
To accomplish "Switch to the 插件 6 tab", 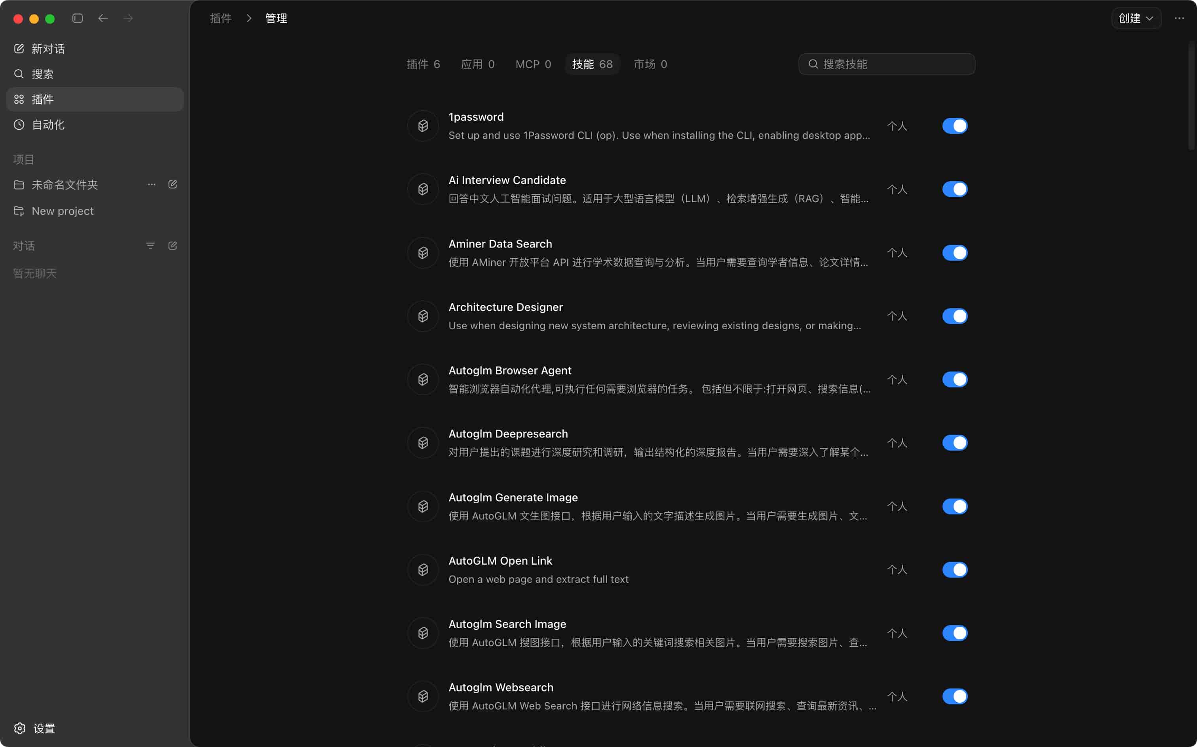I will tap(423, 64).
